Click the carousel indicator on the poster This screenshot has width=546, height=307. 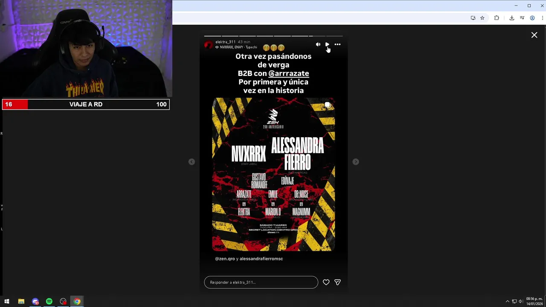(x=327, y=105)
